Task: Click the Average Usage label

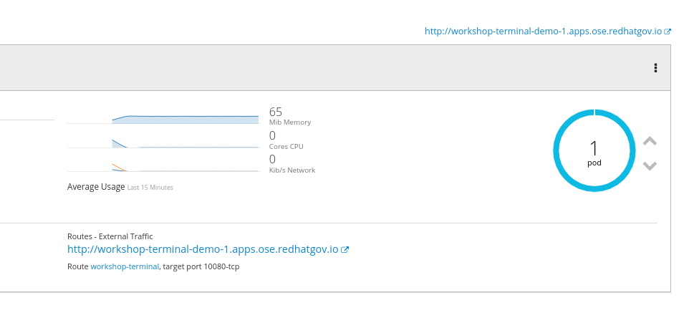Action: click(x=96, y=187)
